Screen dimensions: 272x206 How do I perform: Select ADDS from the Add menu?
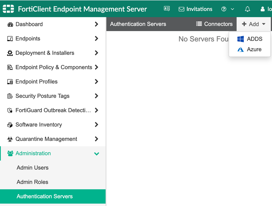pos(250,39)
